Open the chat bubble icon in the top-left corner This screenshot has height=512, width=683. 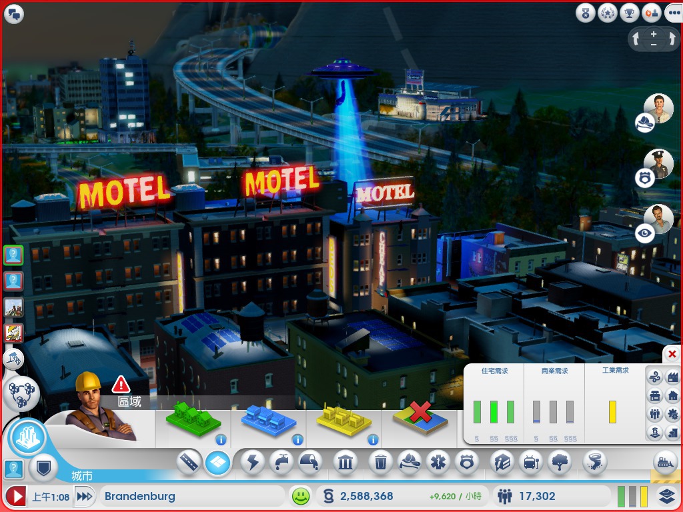pos(14,14)
